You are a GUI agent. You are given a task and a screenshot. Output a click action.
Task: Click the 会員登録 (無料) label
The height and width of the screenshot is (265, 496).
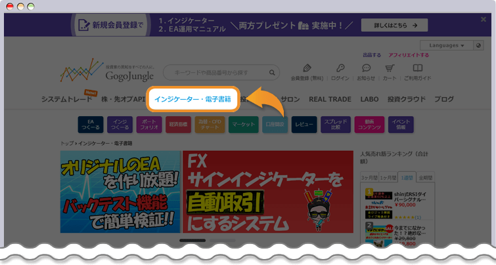307,78
